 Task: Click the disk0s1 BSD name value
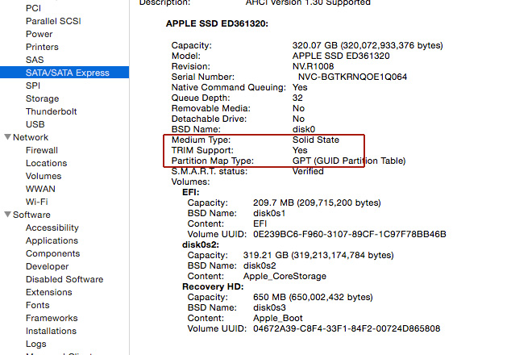pos(269,213)
